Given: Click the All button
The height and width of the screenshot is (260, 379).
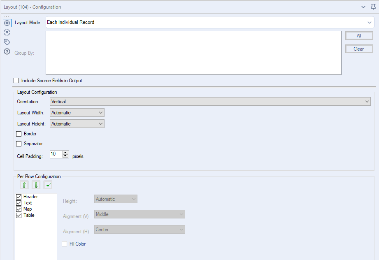Looking at the screenshot, I should (359, 36).
